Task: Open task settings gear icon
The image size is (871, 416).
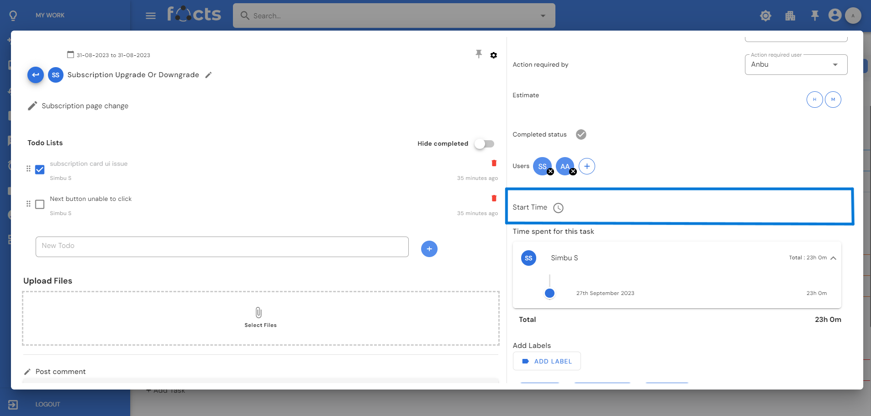Action: pos(494,55)
